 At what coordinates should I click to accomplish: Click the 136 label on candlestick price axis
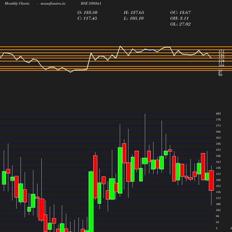218,168
